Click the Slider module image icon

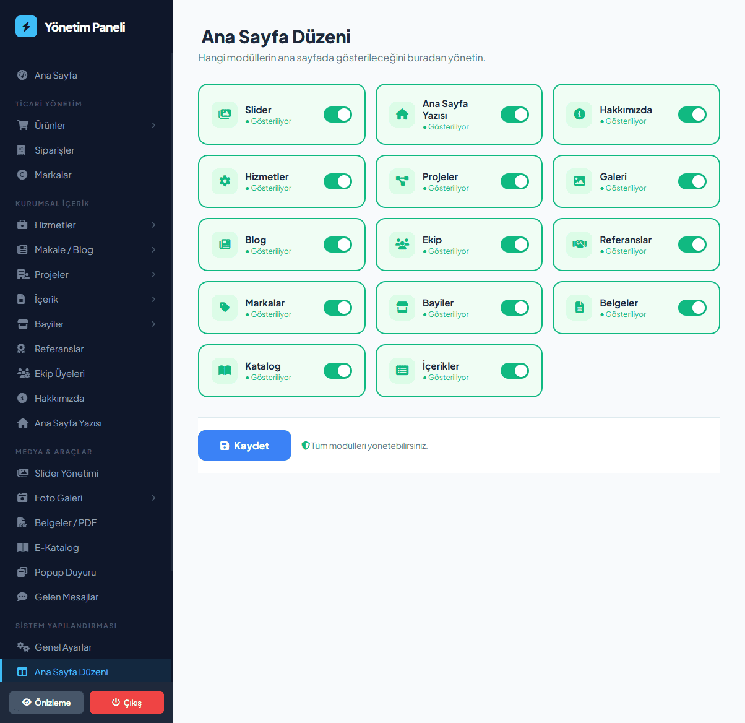(x=225, y=115)
